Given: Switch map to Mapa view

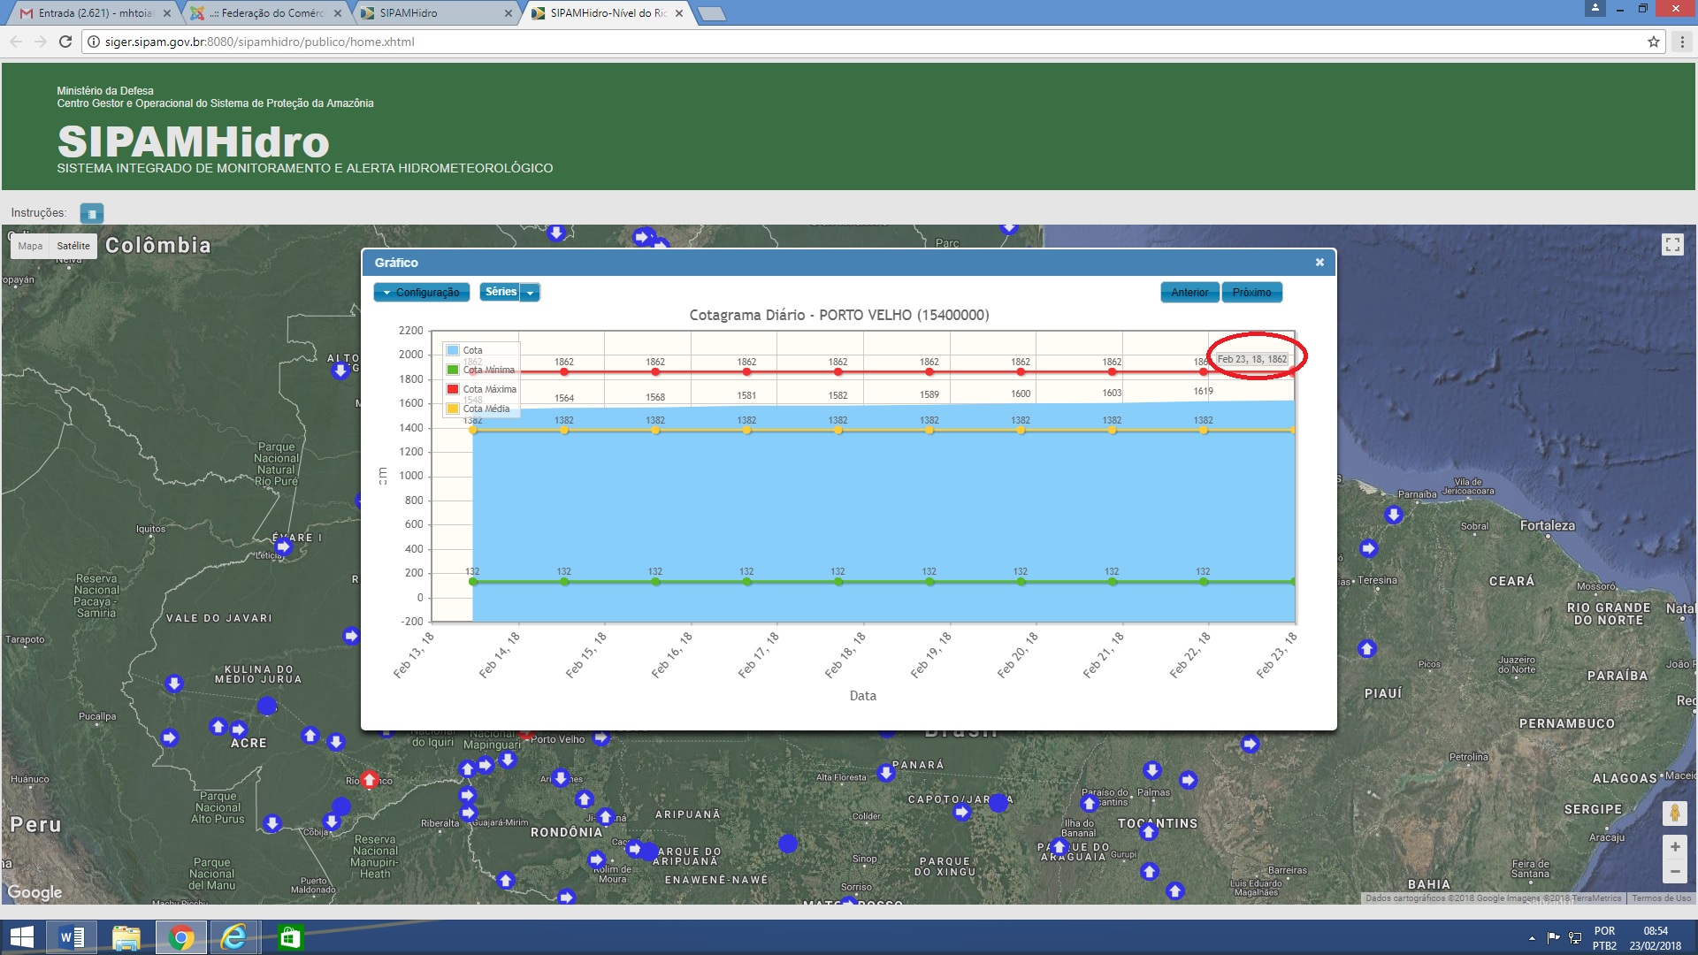Looking at the screenshot, I should click(x=30, y=246).
